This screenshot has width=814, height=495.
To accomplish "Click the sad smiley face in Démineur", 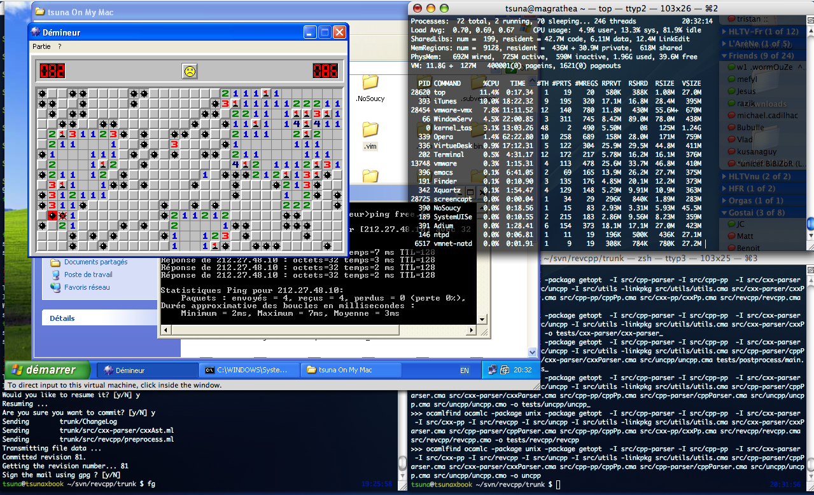I will (189, 71).
